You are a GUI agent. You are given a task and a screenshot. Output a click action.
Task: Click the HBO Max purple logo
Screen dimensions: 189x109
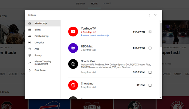click(x=73, y=48)
